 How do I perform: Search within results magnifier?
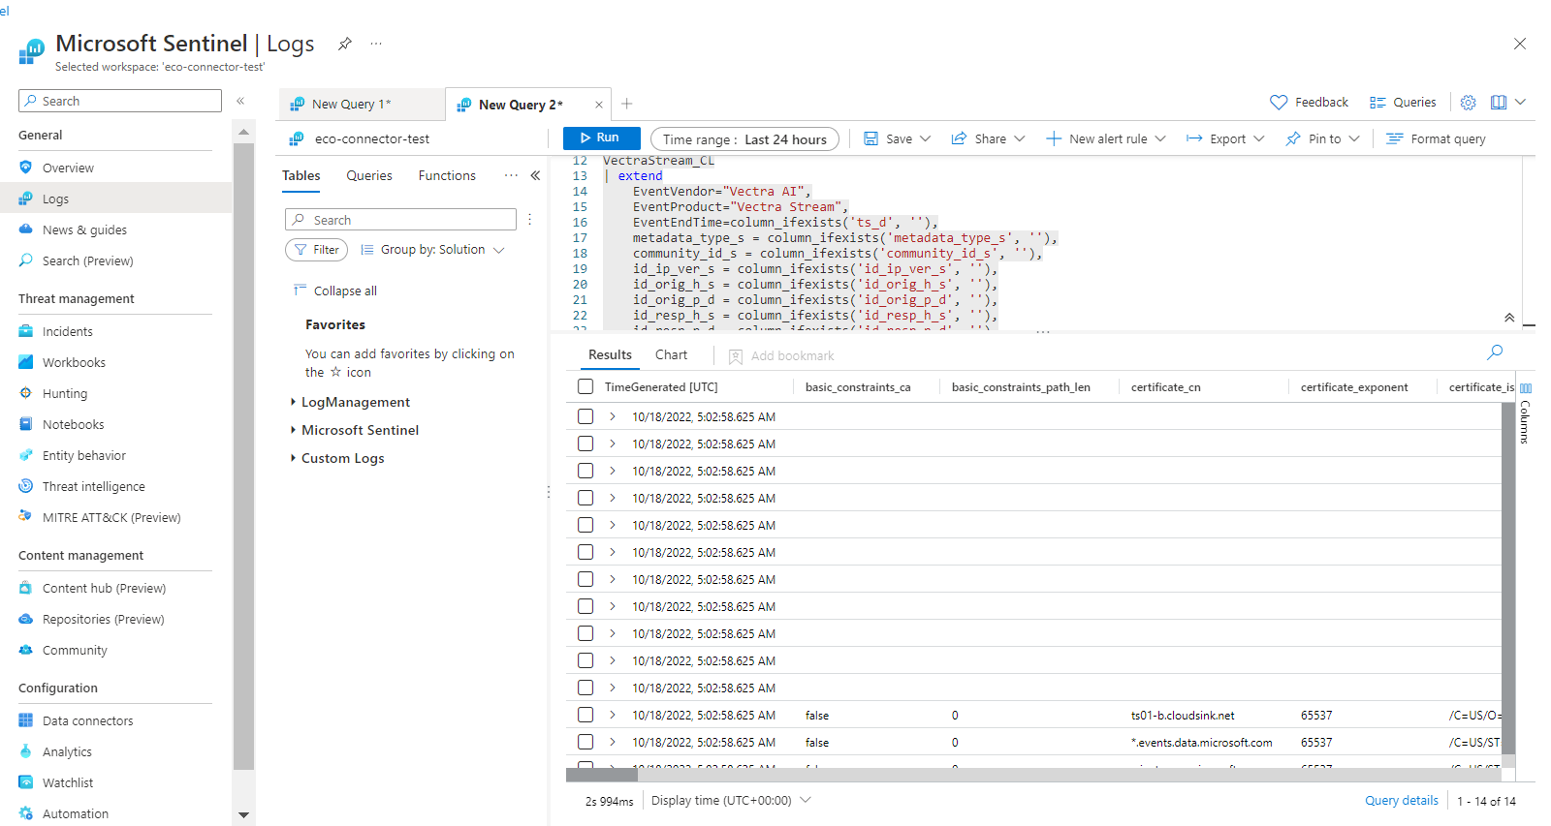(x=1495, y=352)
